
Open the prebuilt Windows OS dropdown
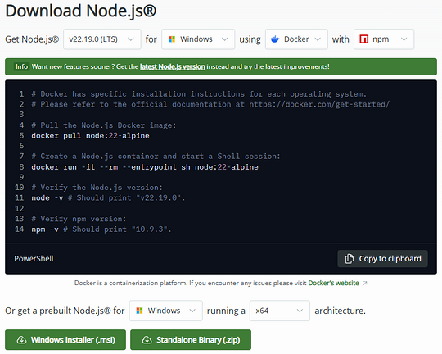coord(165,311)
